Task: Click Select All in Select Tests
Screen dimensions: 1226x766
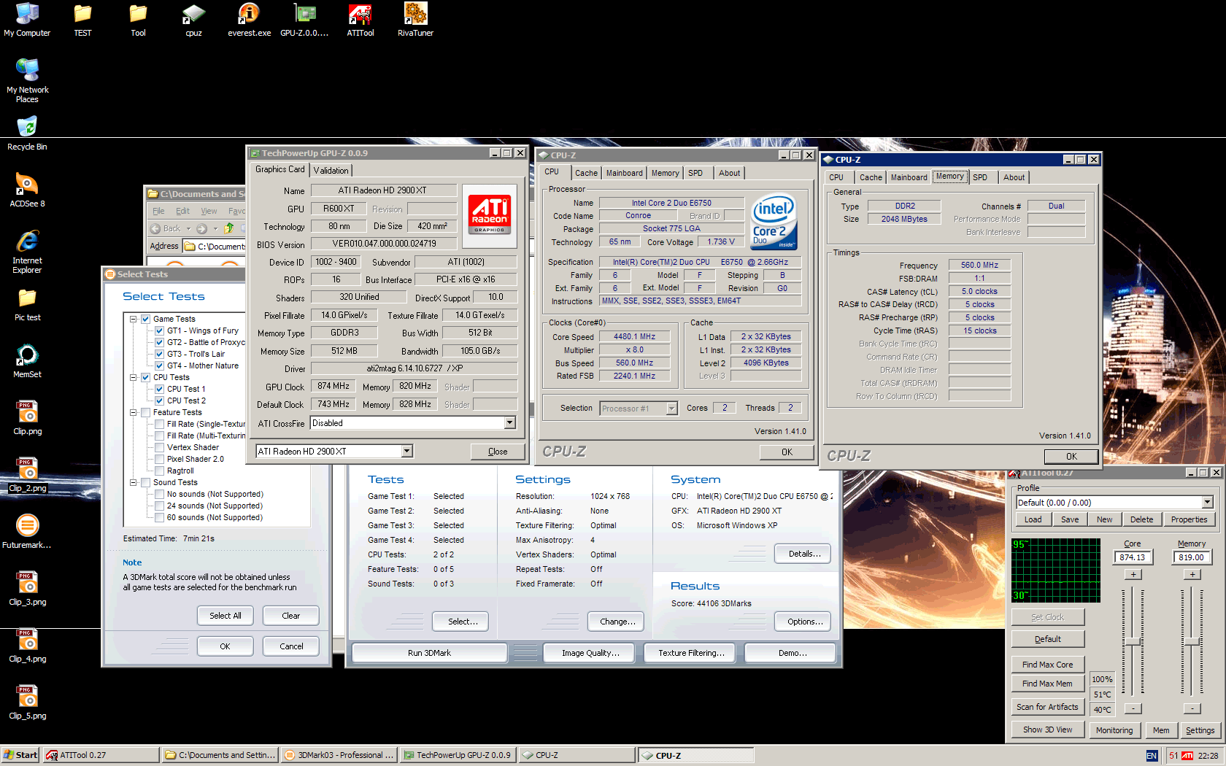Action: (x=225, y=616)
